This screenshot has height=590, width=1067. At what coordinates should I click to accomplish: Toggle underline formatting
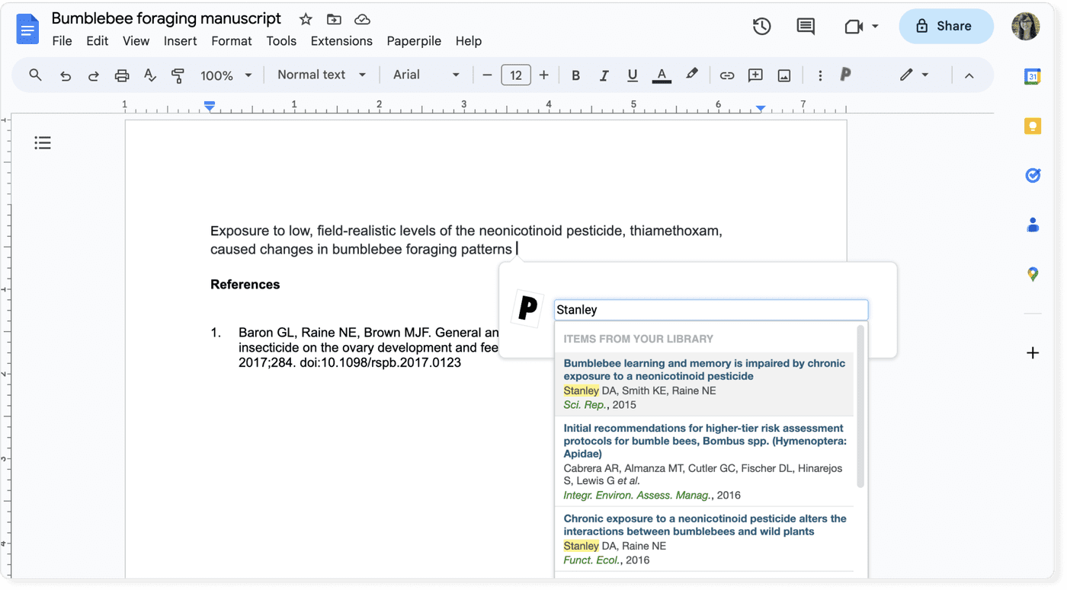pos(633,75)
